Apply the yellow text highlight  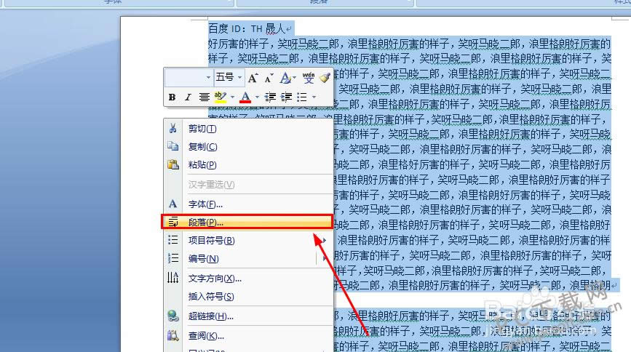221,97
